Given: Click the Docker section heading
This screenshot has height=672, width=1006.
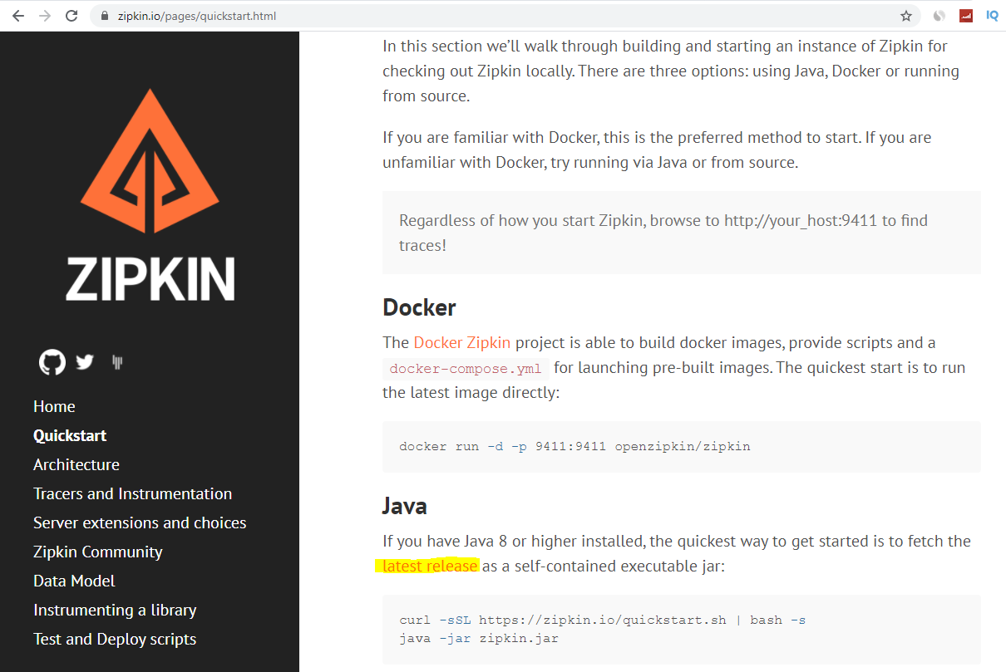Looking at the screenshot, I should point(419,307).
